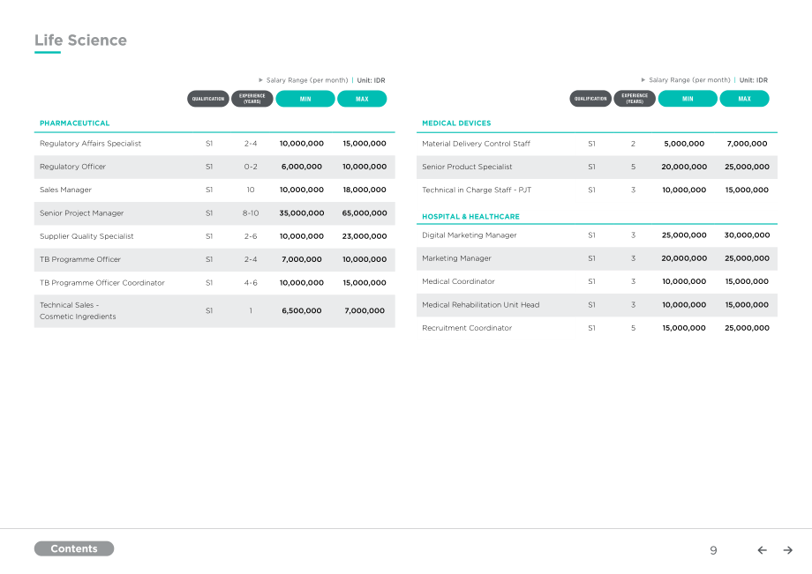Click the Life Science page title
The image size is (812, 574).
[x=81, y=41]
